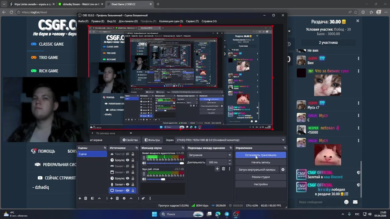The image size is (390, 219).
Task: Open virtual camera settings gear
Action: click(283, 170)
